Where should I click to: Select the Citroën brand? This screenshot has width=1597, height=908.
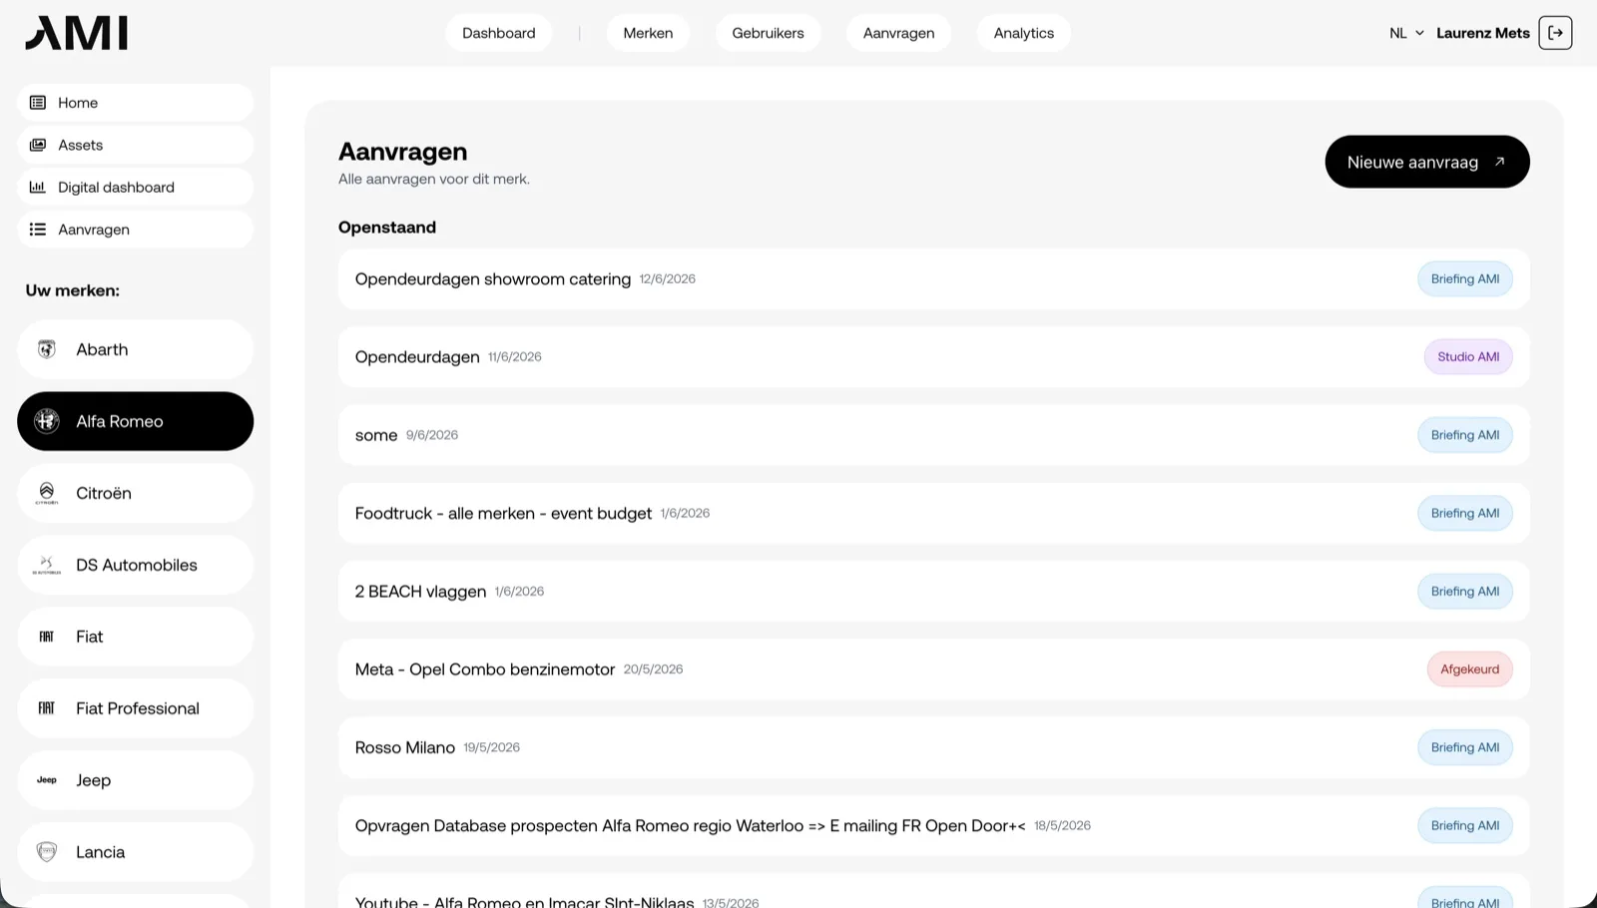(135, 493)
